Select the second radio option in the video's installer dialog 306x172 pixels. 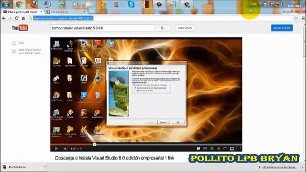point(135,91)
